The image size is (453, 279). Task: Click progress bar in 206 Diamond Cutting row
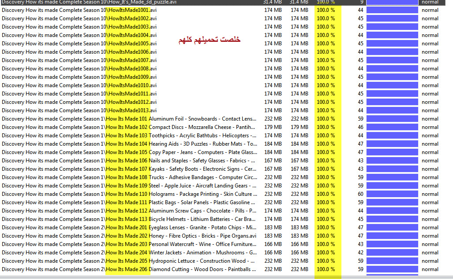(392, 269)
